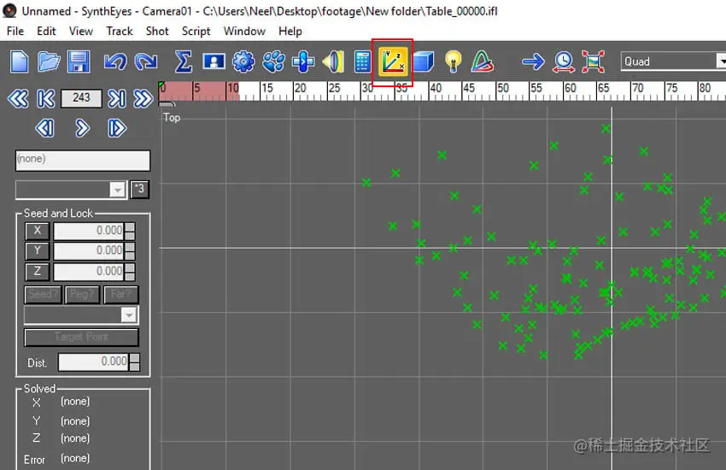Open the Edit menu

pos(46,31)
